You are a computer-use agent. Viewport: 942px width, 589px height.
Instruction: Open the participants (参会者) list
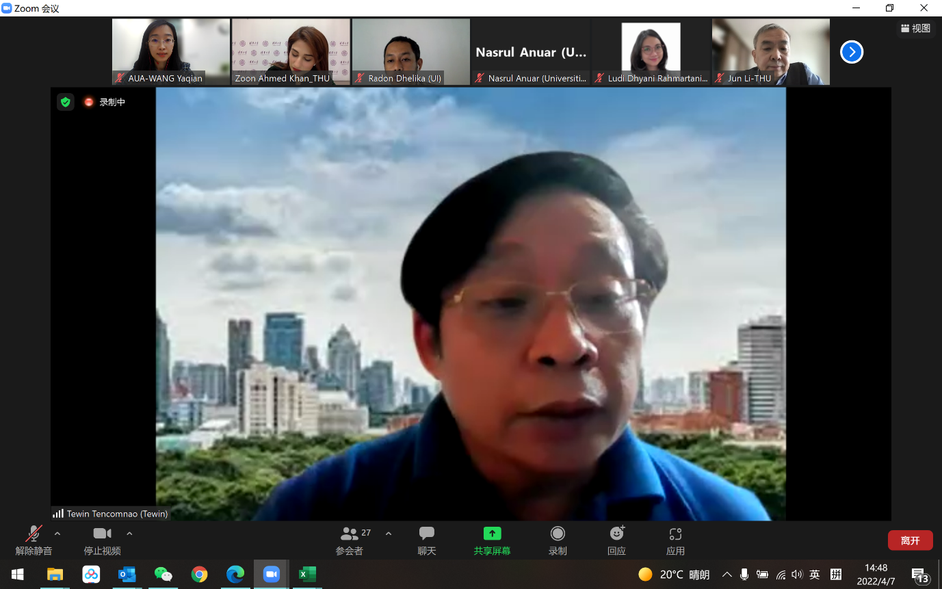click(x=350, y=534)
